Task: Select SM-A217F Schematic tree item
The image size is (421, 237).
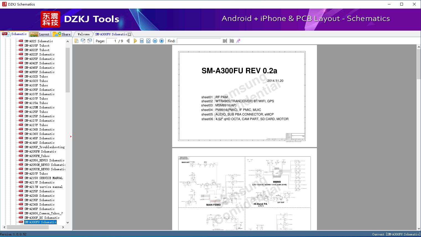Action: coord(39,182)
